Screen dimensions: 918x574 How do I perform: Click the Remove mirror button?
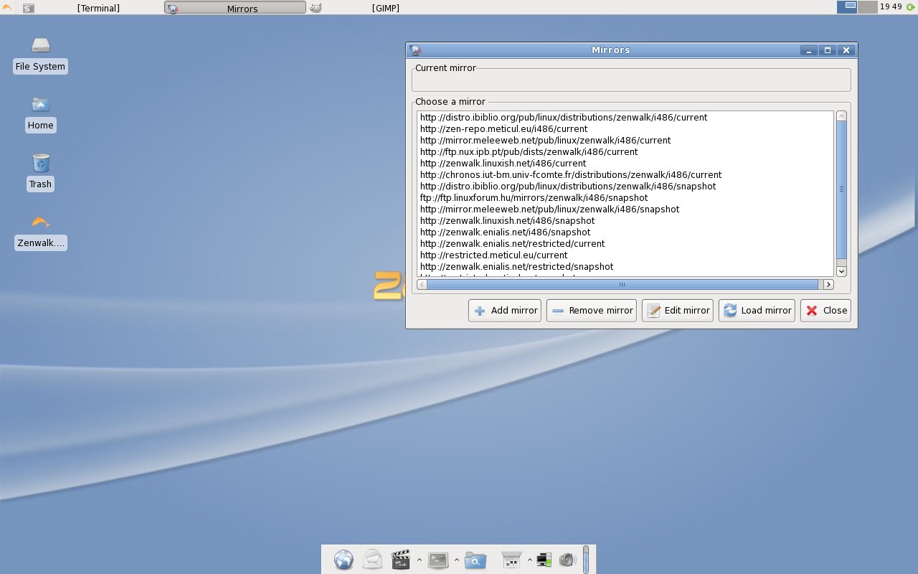point(592,311)
